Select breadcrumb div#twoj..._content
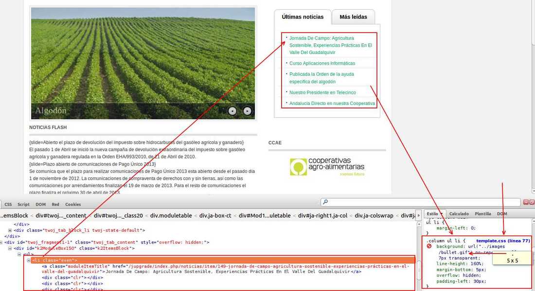 pyautogui.click(x=61, y=215)
